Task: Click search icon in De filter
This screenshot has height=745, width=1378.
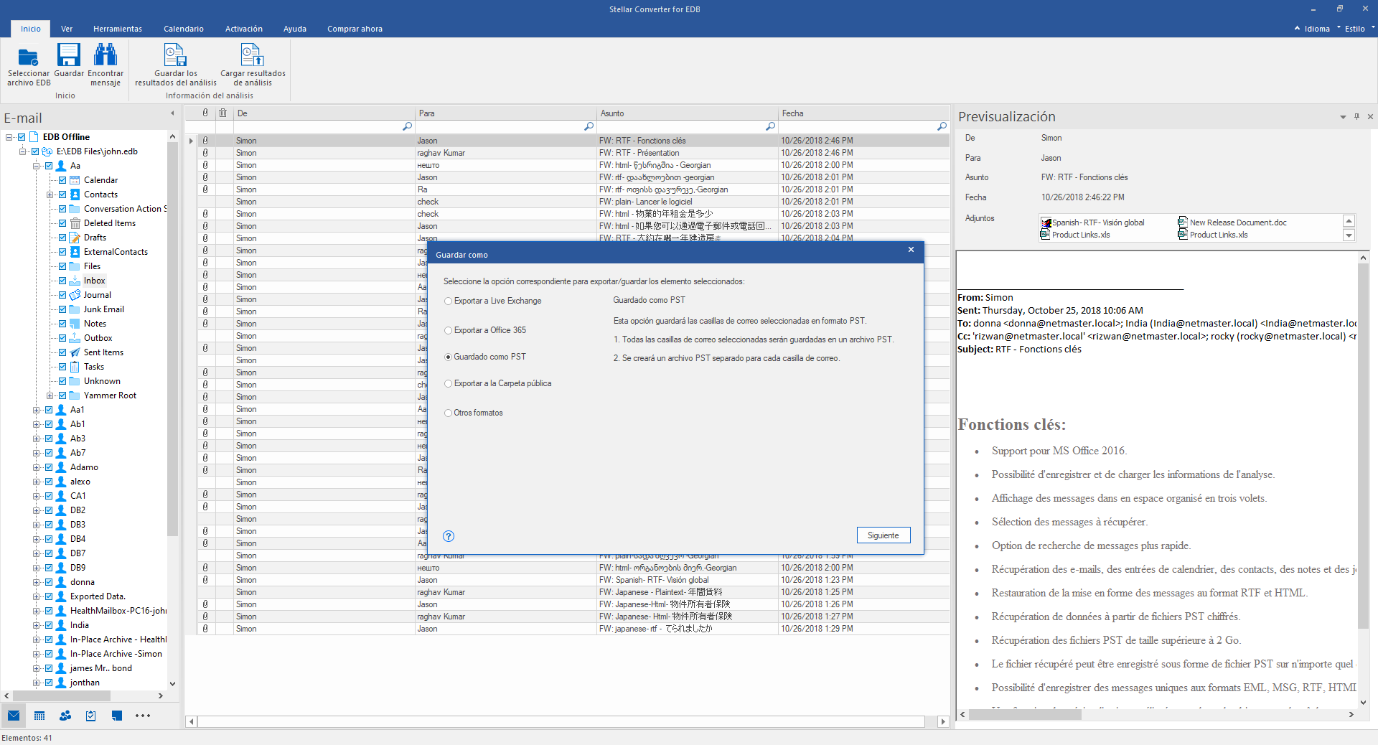Action: (407, 126)
